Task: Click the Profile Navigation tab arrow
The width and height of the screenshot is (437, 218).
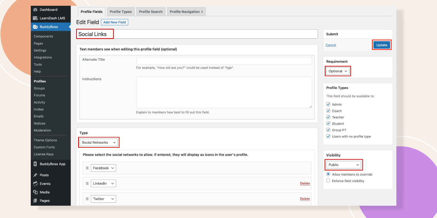Action: pyautogui.click(x=202, y=12)
